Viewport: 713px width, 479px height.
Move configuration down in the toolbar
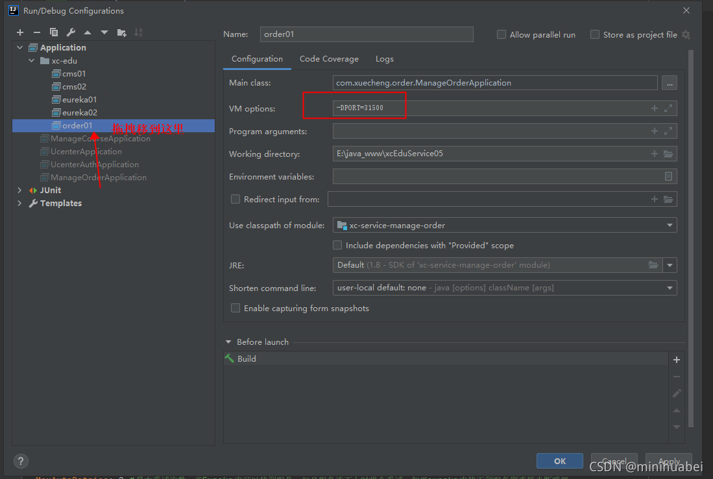click(104, 32)
